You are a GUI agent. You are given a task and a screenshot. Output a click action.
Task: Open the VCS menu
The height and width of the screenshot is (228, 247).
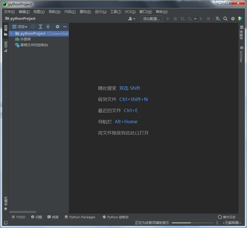[130, 12]
